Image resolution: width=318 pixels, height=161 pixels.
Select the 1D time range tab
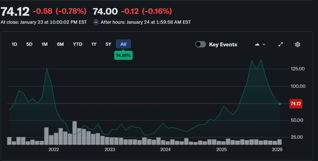[14, 44]
